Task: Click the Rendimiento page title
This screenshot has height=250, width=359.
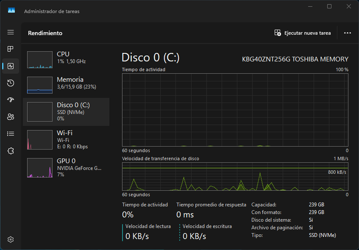Action: [45, 33]
